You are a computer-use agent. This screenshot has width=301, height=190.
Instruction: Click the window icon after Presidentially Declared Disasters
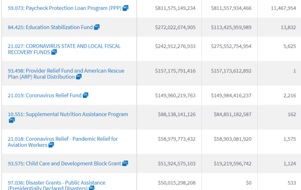coord(92,188)
